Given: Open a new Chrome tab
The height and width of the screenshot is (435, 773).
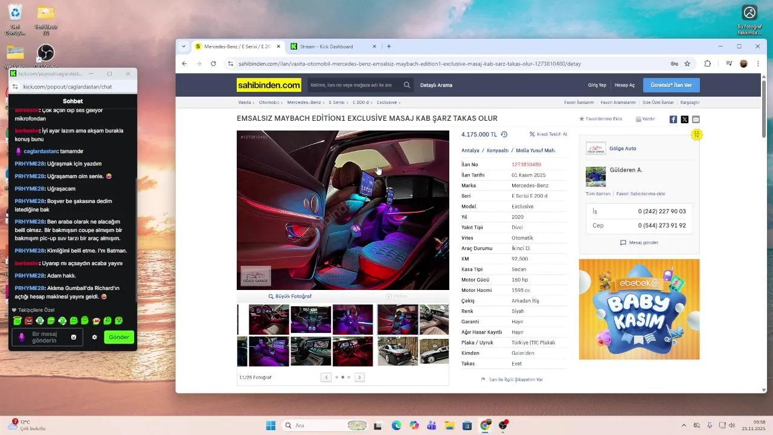Looking at the screenshot, I should pyautogui.click(x=389, y=47).
